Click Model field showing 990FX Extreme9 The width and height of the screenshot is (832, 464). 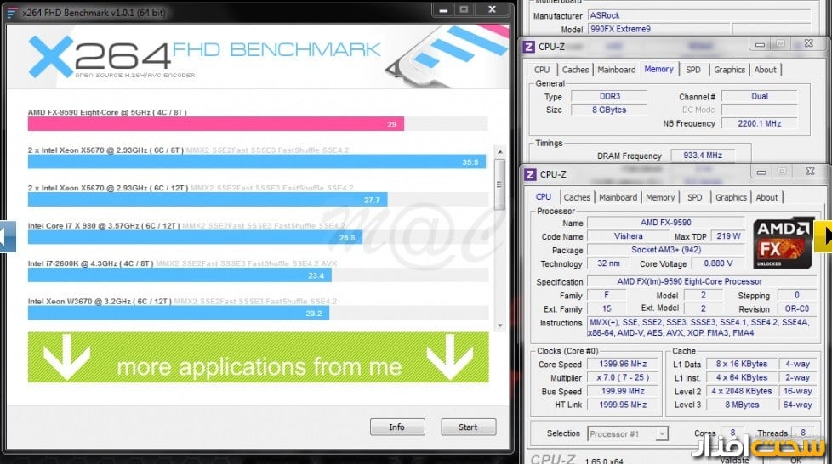pyautogui.click(x=659, y=29)
